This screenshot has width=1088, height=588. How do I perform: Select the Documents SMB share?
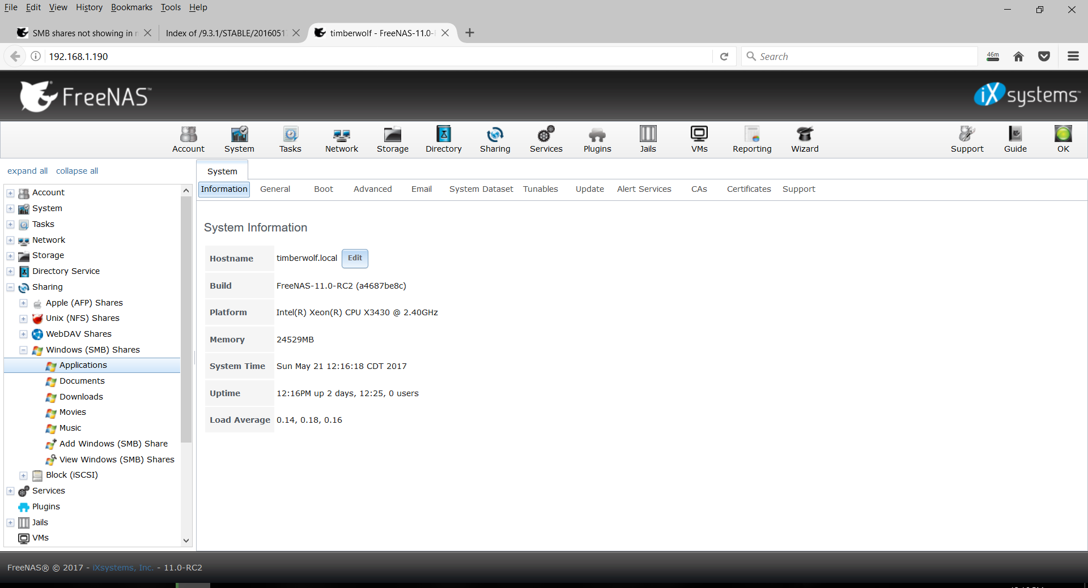click(82, 381)
